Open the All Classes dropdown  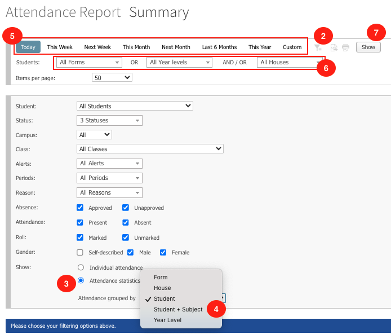pyautogui.click(x=150, y=149)
